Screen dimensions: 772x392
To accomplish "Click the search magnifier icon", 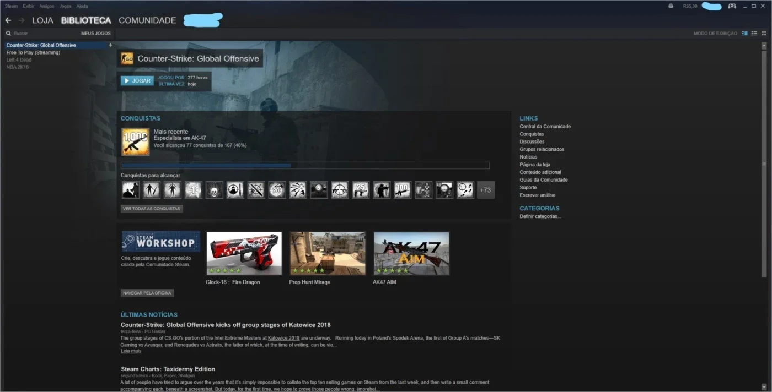I will pos(8,34).
